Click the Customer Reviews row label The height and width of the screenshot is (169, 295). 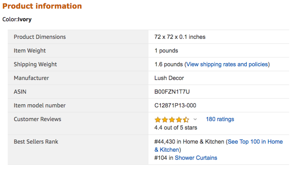38,119
